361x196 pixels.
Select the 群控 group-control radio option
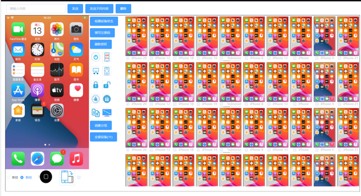click(x=22, y=177)
